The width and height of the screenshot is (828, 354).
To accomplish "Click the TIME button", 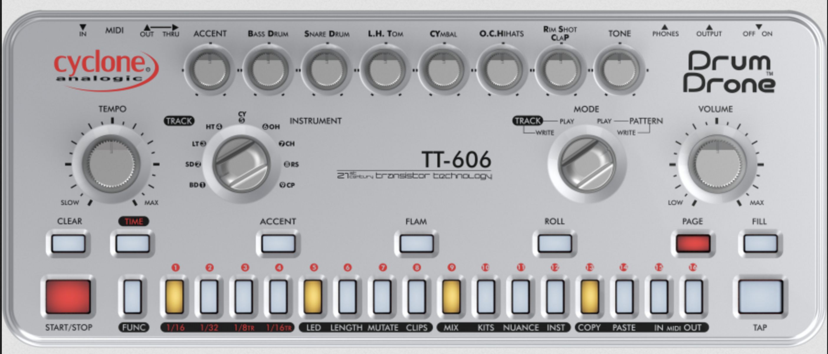I will pos(132,243).
